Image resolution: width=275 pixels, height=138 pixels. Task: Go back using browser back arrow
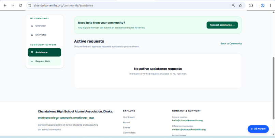[5, 5]
